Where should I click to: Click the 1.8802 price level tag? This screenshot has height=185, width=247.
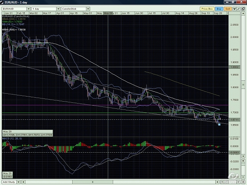[x=234, y=67]
